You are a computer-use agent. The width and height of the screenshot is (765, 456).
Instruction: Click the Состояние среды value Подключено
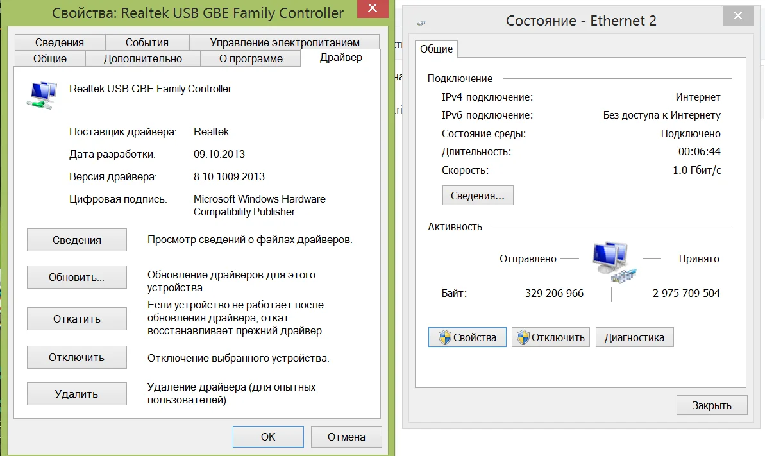[691, 133]
